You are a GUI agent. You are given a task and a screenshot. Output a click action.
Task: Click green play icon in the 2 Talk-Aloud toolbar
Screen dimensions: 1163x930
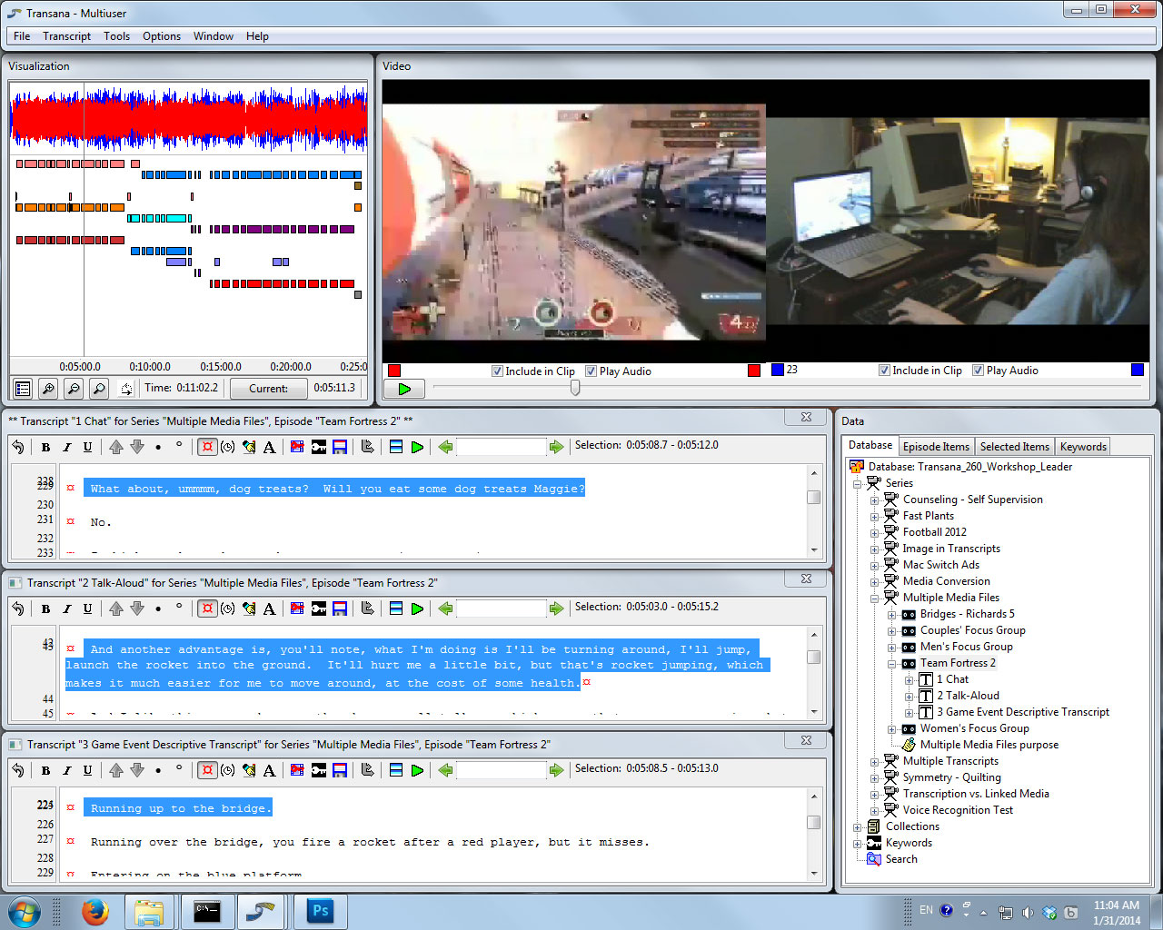pos(417,608)
